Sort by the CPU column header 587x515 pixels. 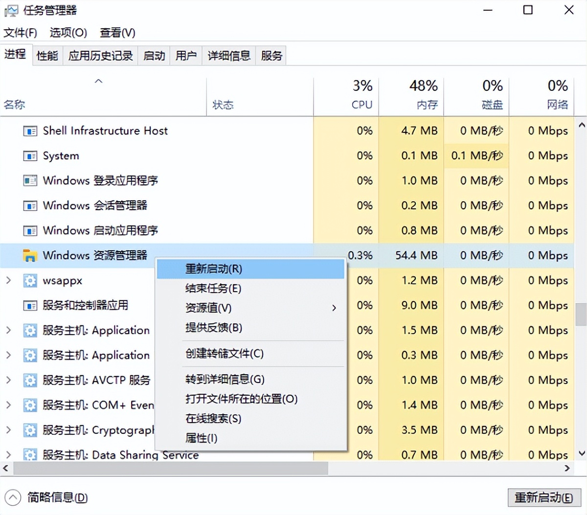point(346,97)
